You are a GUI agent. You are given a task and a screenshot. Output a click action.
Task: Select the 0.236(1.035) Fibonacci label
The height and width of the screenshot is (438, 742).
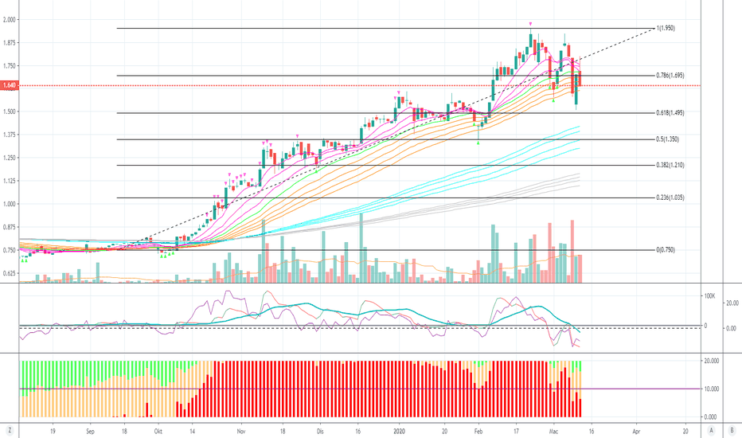(670, 197)
